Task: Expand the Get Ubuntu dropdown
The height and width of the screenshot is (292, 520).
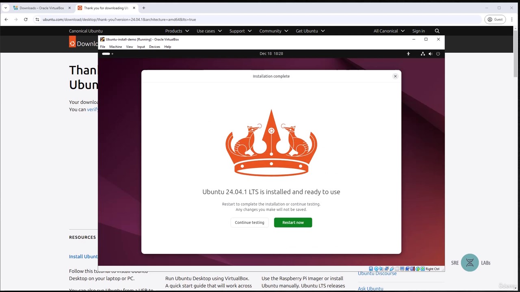Action: click(x=310, y=31)
